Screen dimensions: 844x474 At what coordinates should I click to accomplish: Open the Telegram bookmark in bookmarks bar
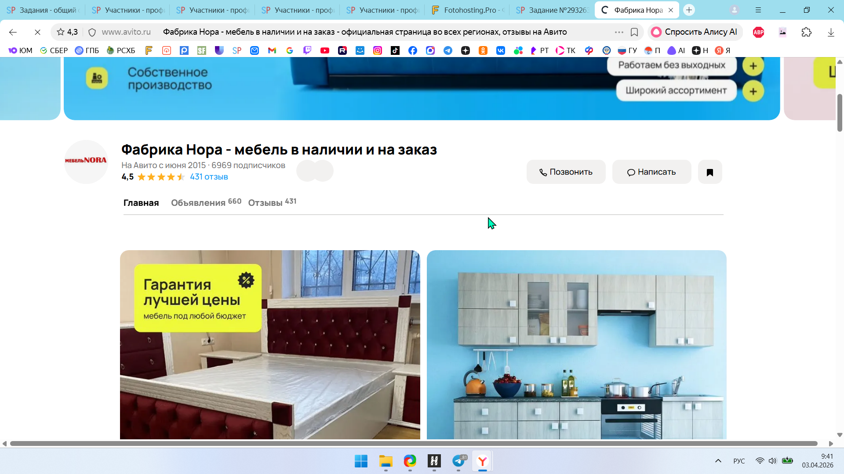pyautogui.click(x=448, y=50)
